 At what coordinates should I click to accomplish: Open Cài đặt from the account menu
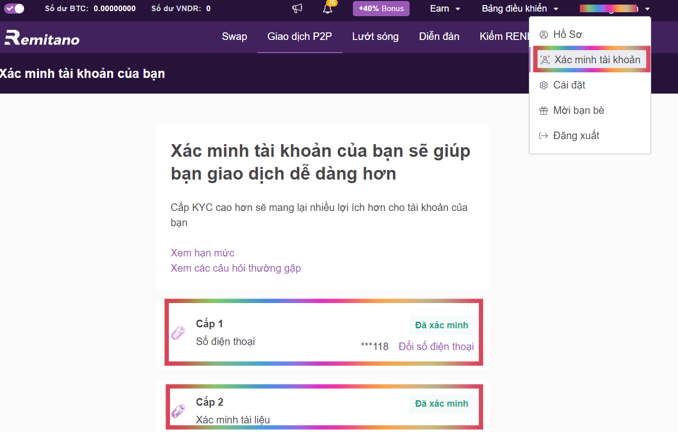590,85
